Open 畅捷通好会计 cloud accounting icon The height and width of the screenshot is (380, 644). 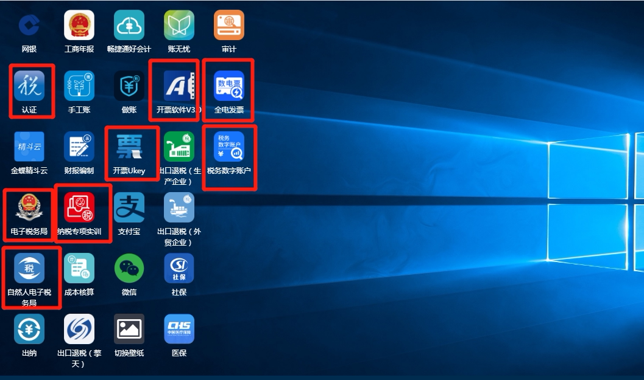tap(129, 26)
